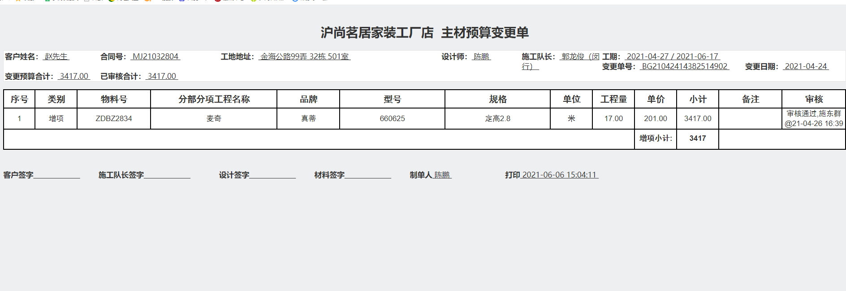Image resolution: width=846 pixels, height=291 pixels.
Task: Click construction period 2021-04-27 / 2021-06-17
Action: coord(672,56)
